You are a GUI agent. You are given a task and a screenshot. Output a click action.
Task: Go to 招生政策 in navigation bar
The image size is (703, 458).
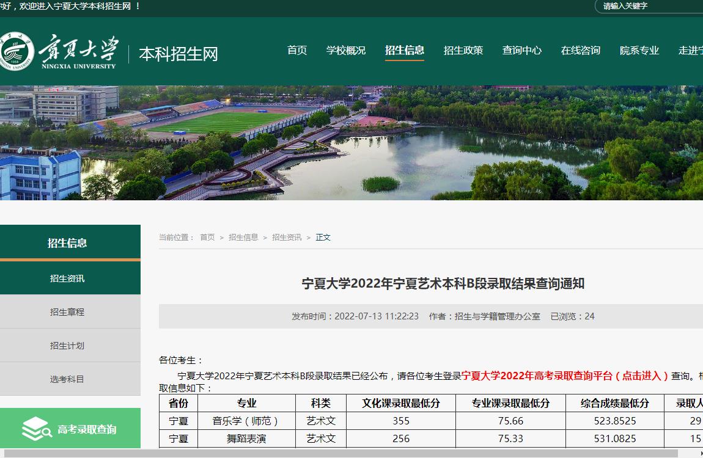(463, 51)
